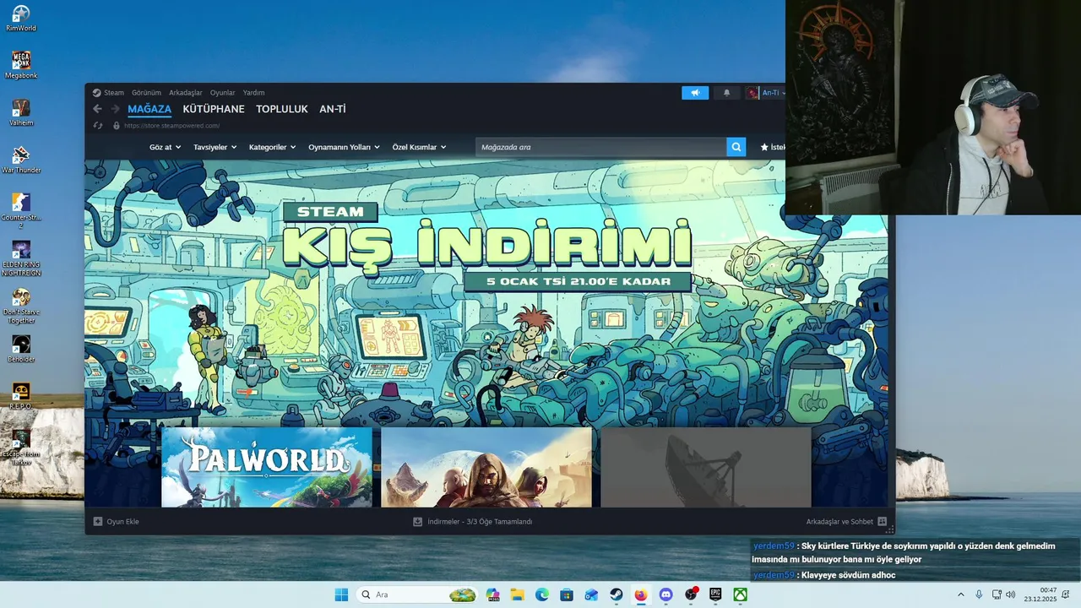Open Microsoft 365 Copilot from the taskbar
The height and width of the screenshot is (608, 1081).
pyautogui.click(x=492, y=594)
